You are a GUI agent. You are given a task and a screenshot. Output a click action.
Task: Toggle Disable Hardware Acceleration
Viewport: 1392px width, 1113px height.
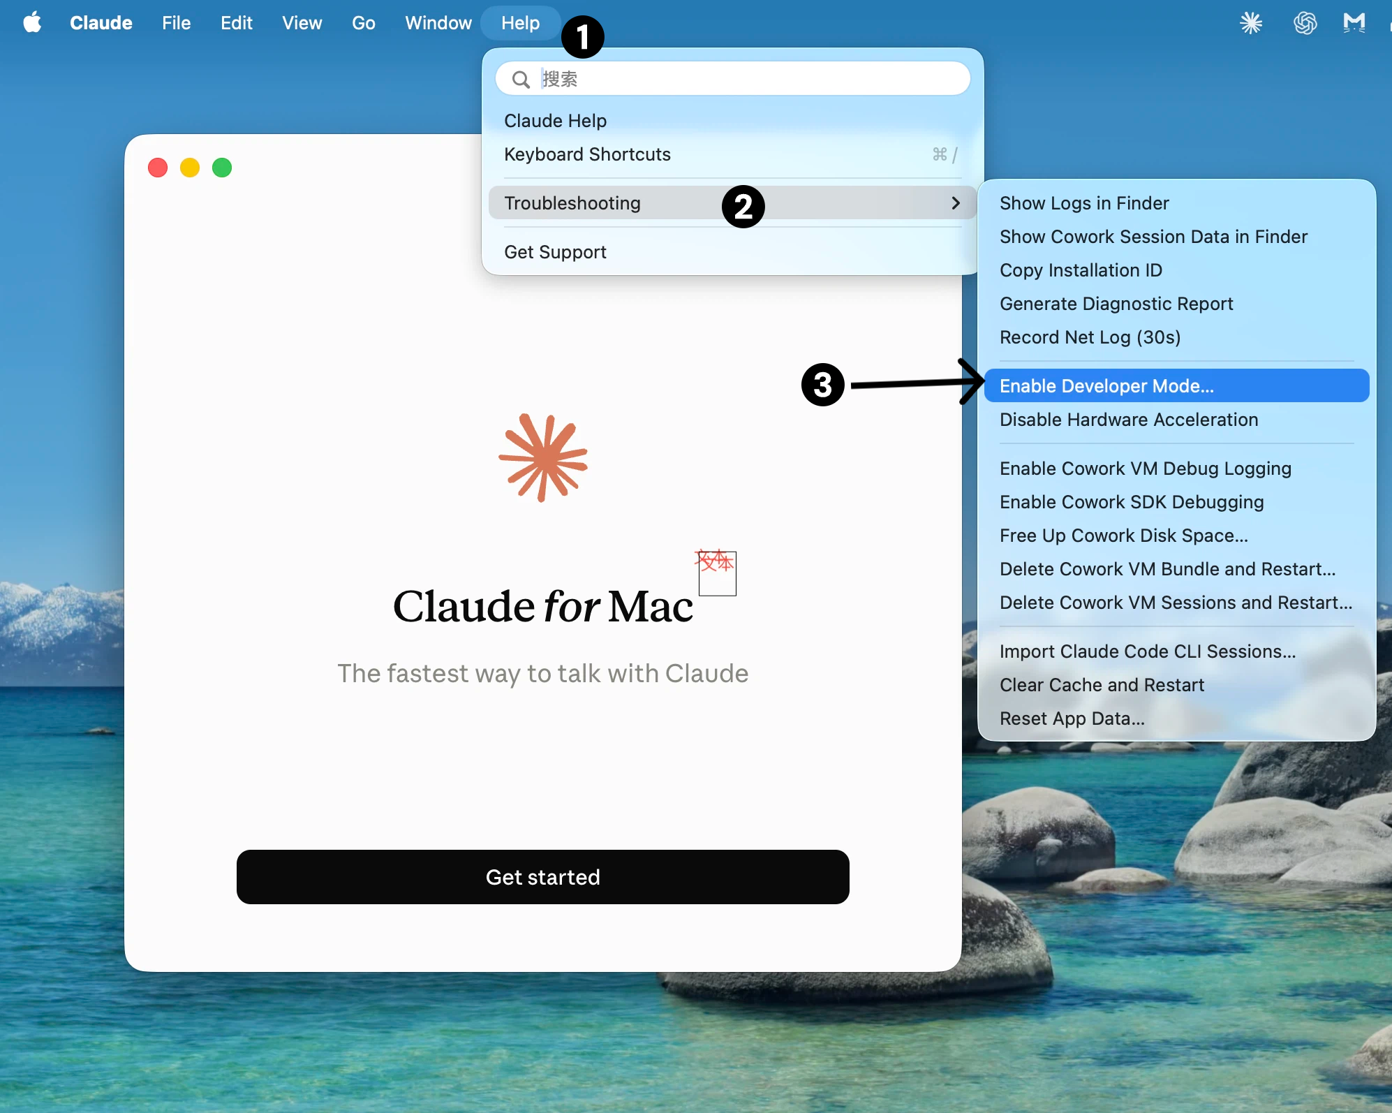click(1177, 420)
